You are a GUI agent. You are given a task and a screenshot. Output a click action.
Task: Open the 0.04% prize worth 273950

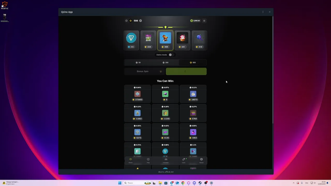click(x=137, y=94)
